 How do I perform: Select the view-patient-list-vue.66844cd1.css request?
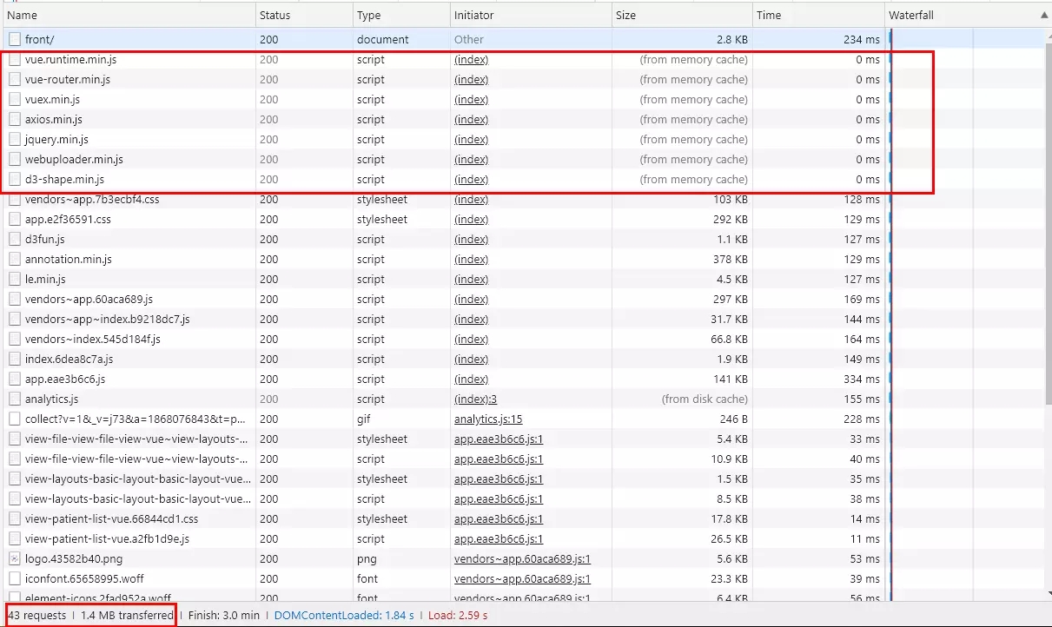coord(111,519)
